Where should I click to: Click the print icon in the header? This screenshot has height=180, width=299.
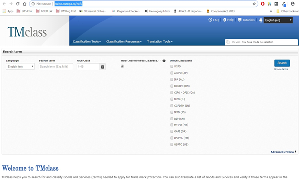pyautogui.click(x=261, y=20)
